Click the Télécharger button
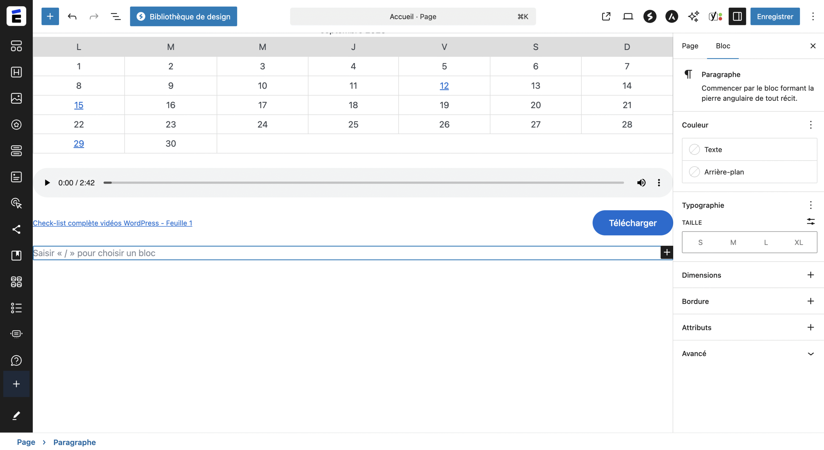This screenshot has width=824, height=450. pos(632,223)
